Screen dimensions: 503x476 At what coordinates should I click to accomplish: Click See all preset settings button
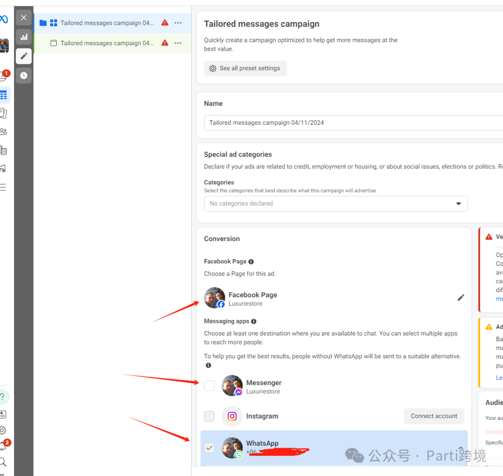tap(245, 68)
